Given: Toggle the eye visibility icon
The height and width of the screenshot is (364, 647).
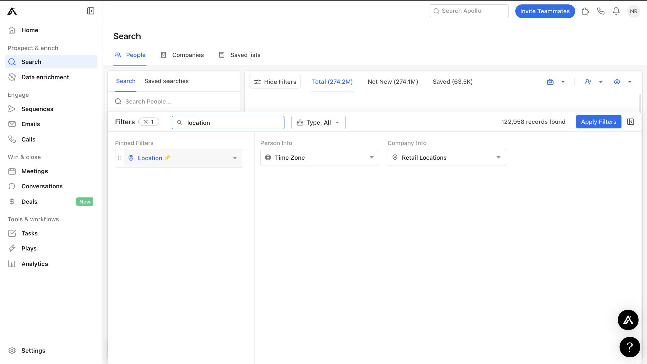Looking at the screenshot, I should pos(617,81).
